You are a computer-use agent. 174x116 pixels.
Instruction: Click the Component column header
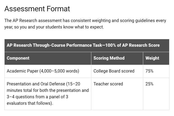[48, 58]
